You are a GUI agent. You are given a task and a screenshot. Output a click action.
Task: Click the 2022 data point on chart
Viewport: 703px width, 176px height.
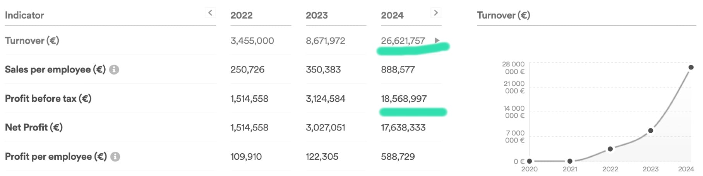tap(610, 149)
